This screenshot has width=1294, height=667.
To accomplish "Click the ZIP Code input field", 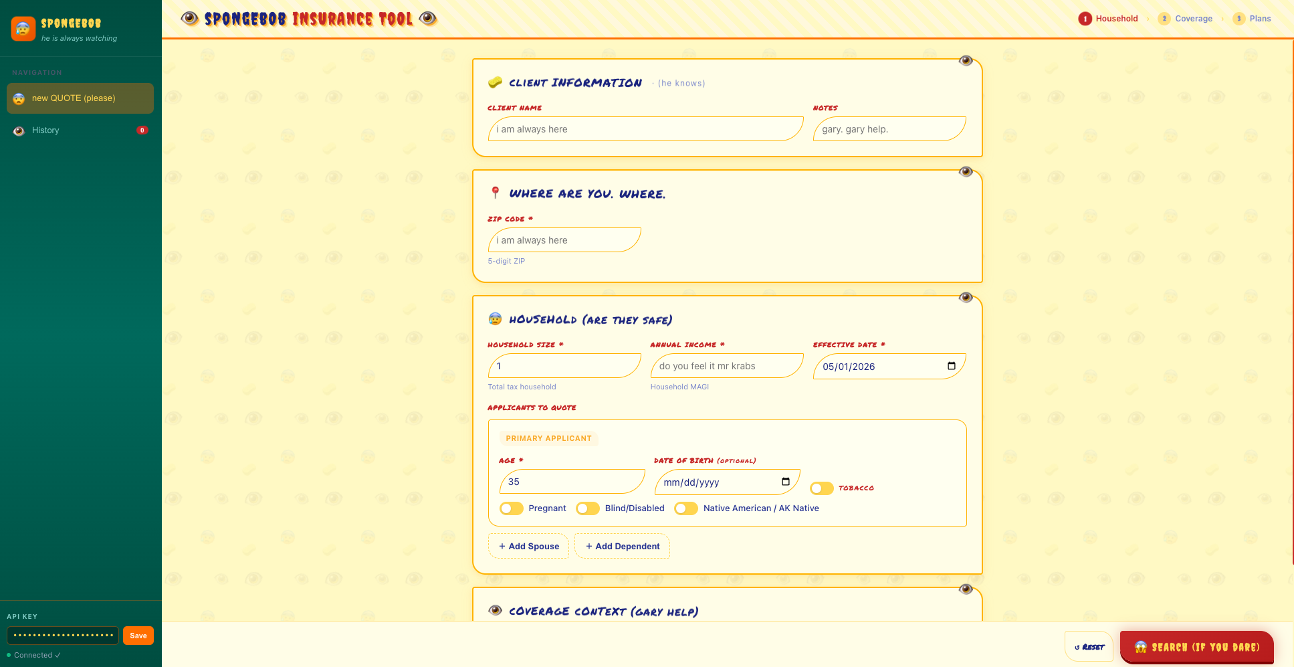I will point(564,240).
